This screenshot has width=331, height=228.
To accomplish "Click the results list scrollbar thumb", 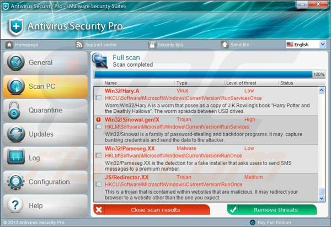I will (321, 191).
